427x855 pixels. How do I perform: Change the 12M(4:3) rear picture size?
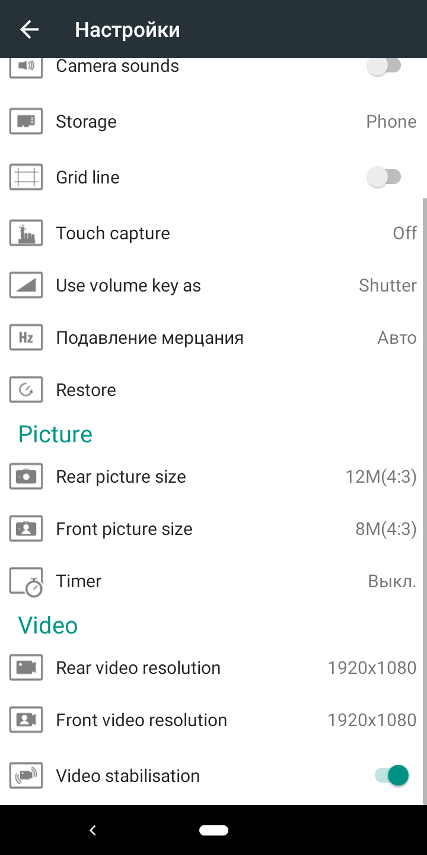point(381,477)
